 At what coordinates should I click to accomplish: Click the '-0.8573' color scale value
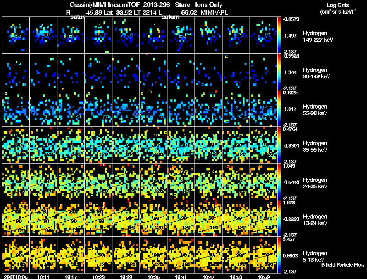(x=291, y=19)
